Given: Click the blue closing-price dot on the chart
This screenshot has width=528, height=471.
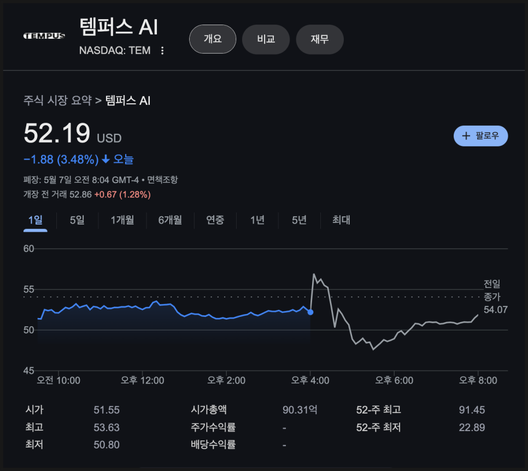Looking at the screenshot, I should [x=310, y=312].
